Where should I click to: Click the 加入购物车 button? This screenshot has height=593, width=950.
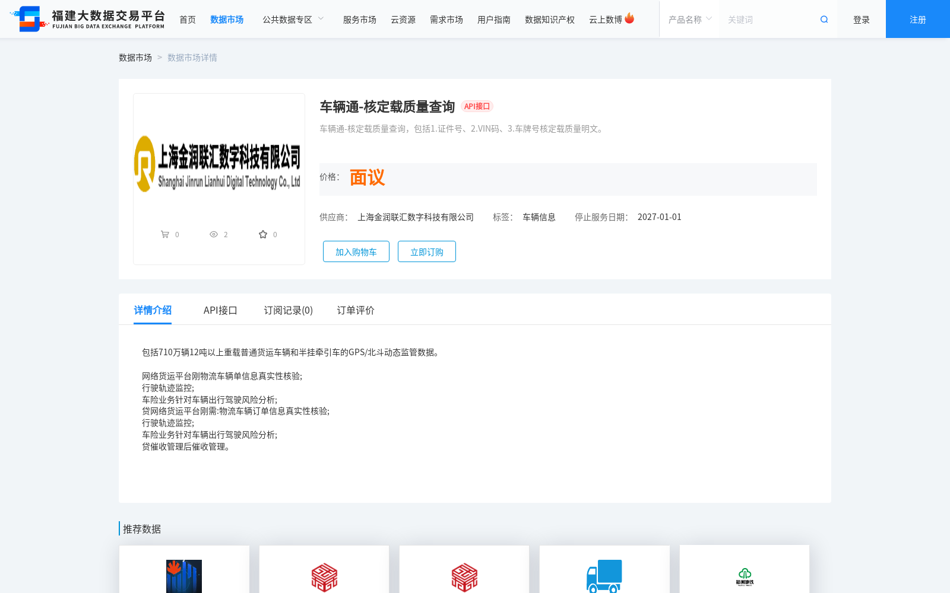coord(356,251)
